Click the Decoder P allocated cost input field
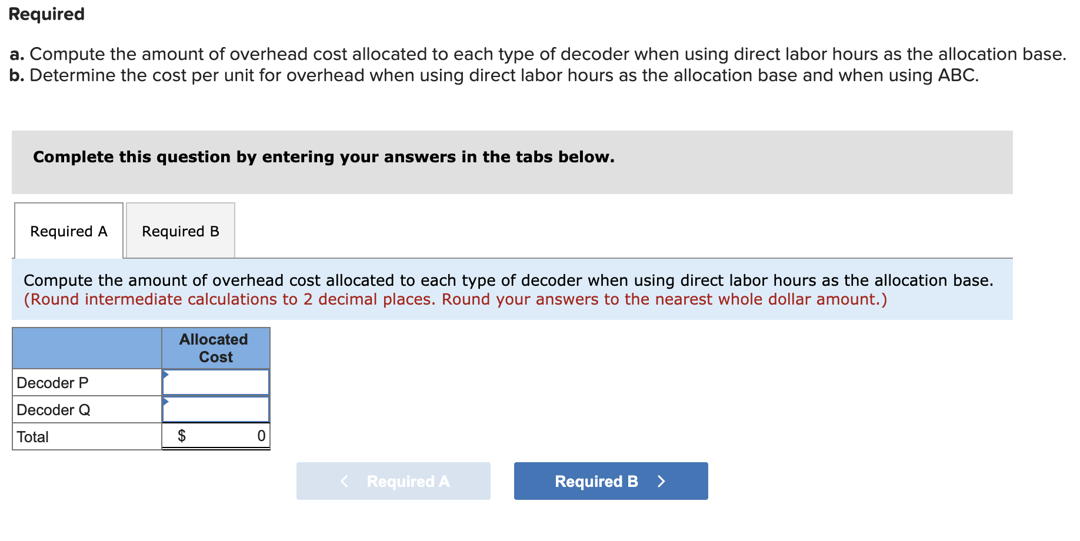The image size is (1080, 541). [x=218, y=382]
